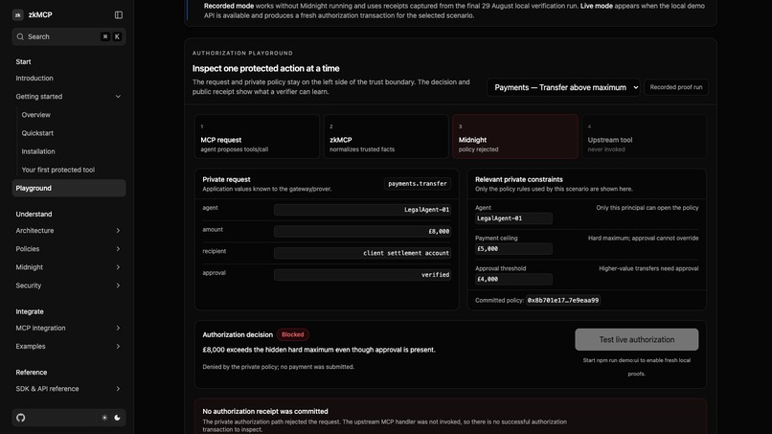Focus the Search field
The width and height of the screenshot is (772, 434).
pos(69,36)
